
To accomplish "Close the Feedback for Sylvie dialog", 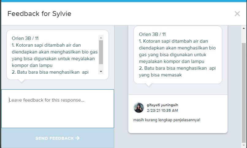I will [x=237, y=14].
